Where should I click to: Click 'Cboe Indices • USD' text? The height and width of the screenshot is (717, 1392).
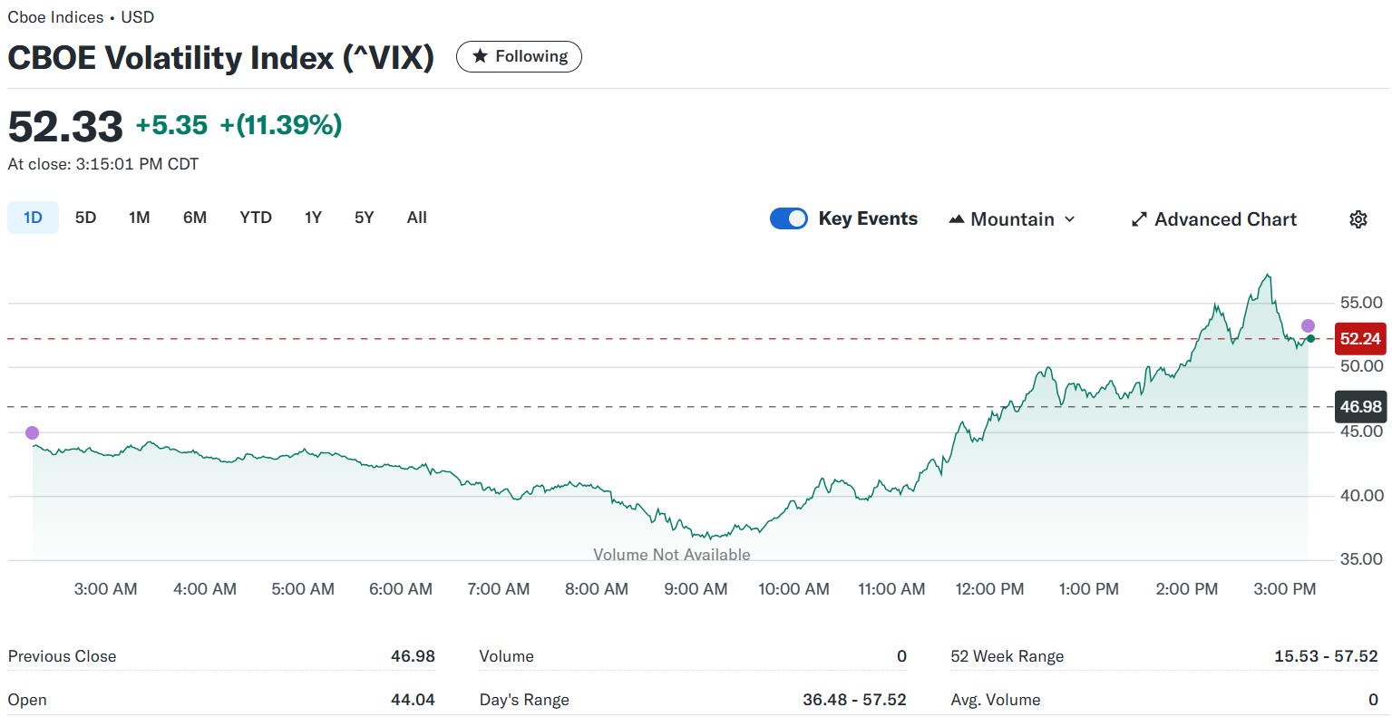coord(81,17)
